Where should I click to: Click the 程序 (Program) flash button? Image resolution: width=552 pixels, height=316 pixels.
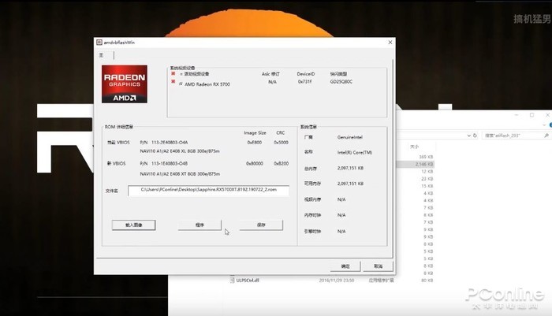click(200, 225)
